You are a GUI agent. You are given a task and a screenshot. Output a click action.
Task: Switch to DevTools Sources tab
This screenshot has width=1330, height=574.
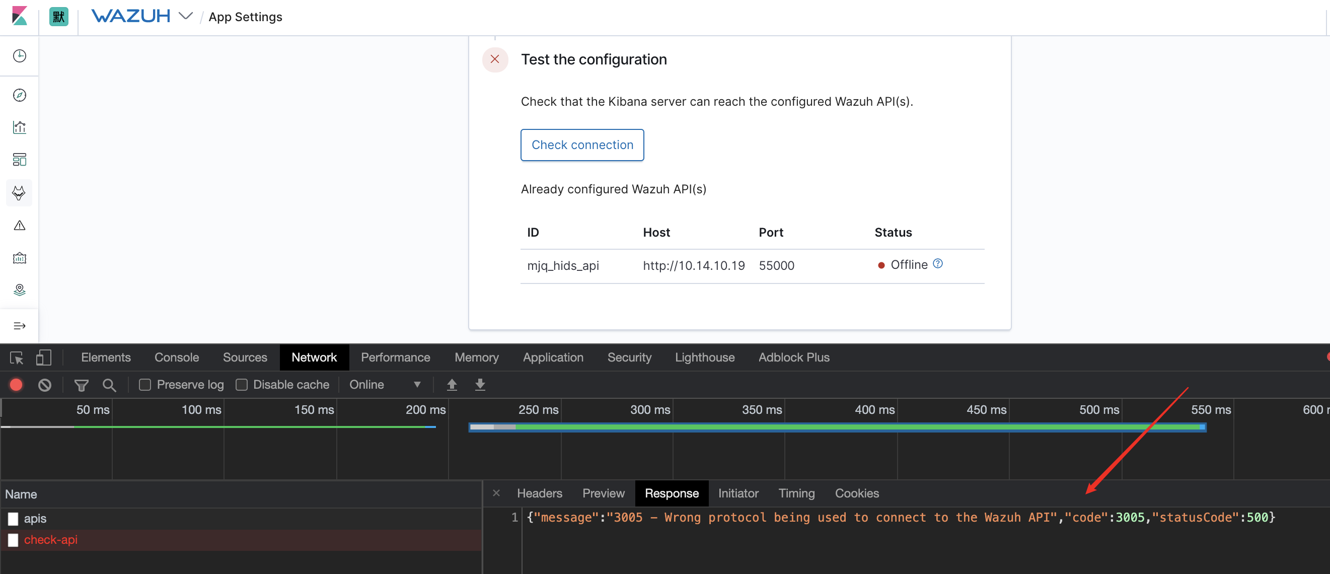[x=245, y=357]
